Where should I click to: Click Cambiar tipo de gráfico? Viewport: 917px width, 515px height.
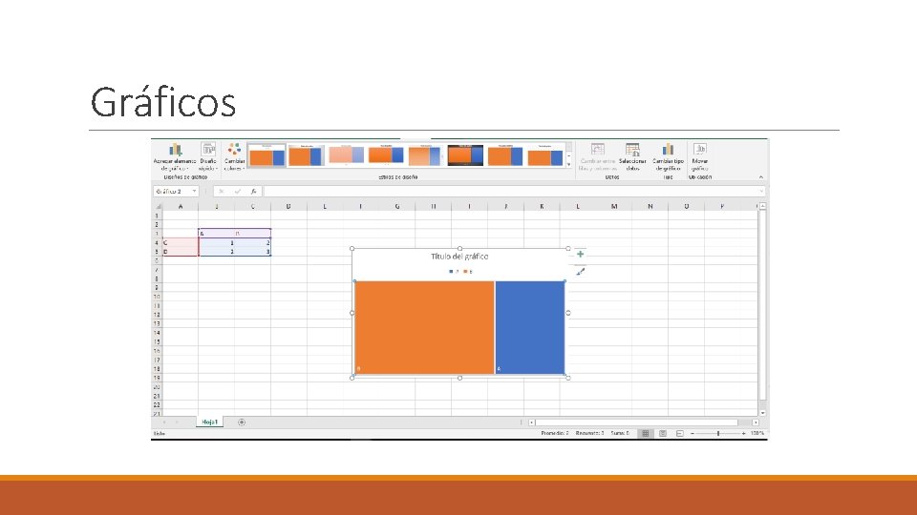pos(668,157)
